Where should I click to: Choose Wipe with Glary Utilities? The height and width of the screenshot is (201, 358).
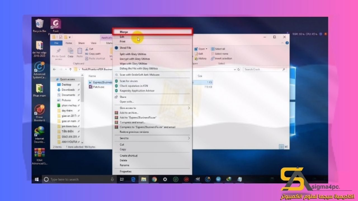click(152, 64)
